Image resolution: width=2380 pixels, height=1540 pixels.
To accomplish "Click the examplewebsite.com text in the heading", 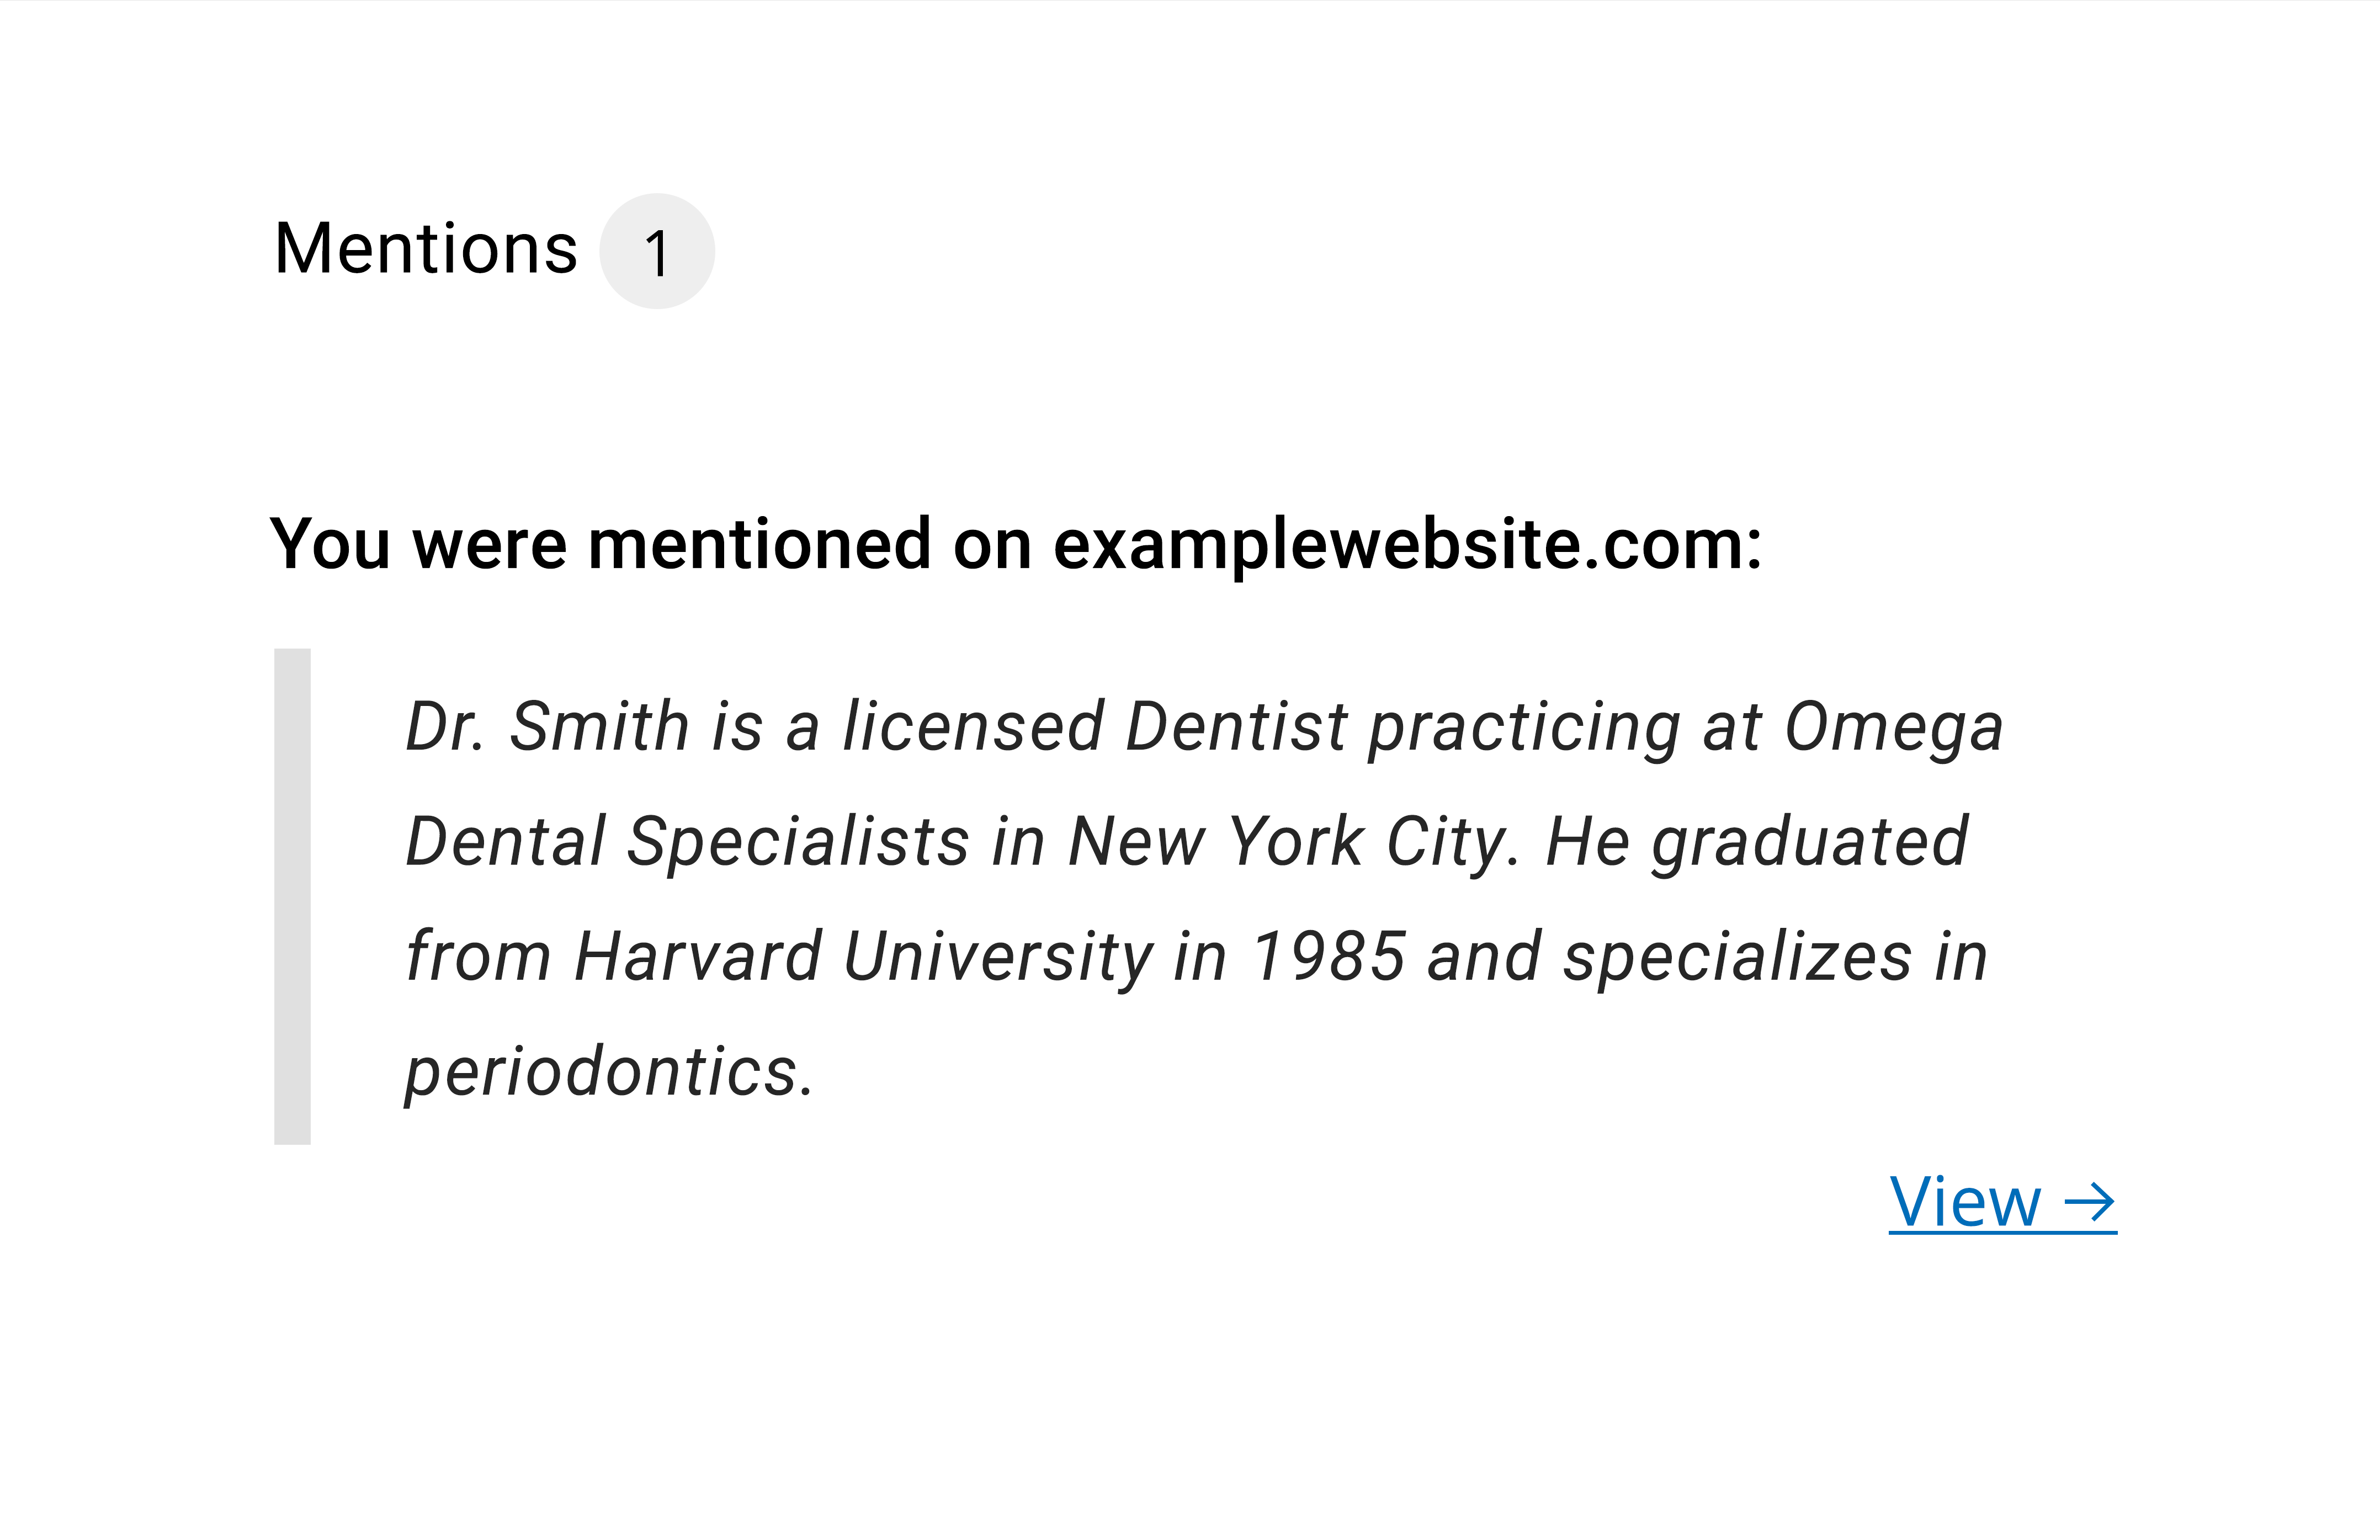I will point(1408,545).
